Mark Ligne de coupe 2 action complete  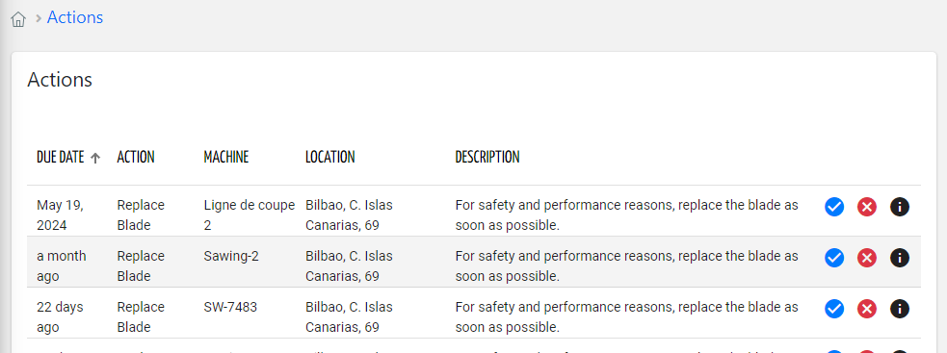click(x=834, y=207)
